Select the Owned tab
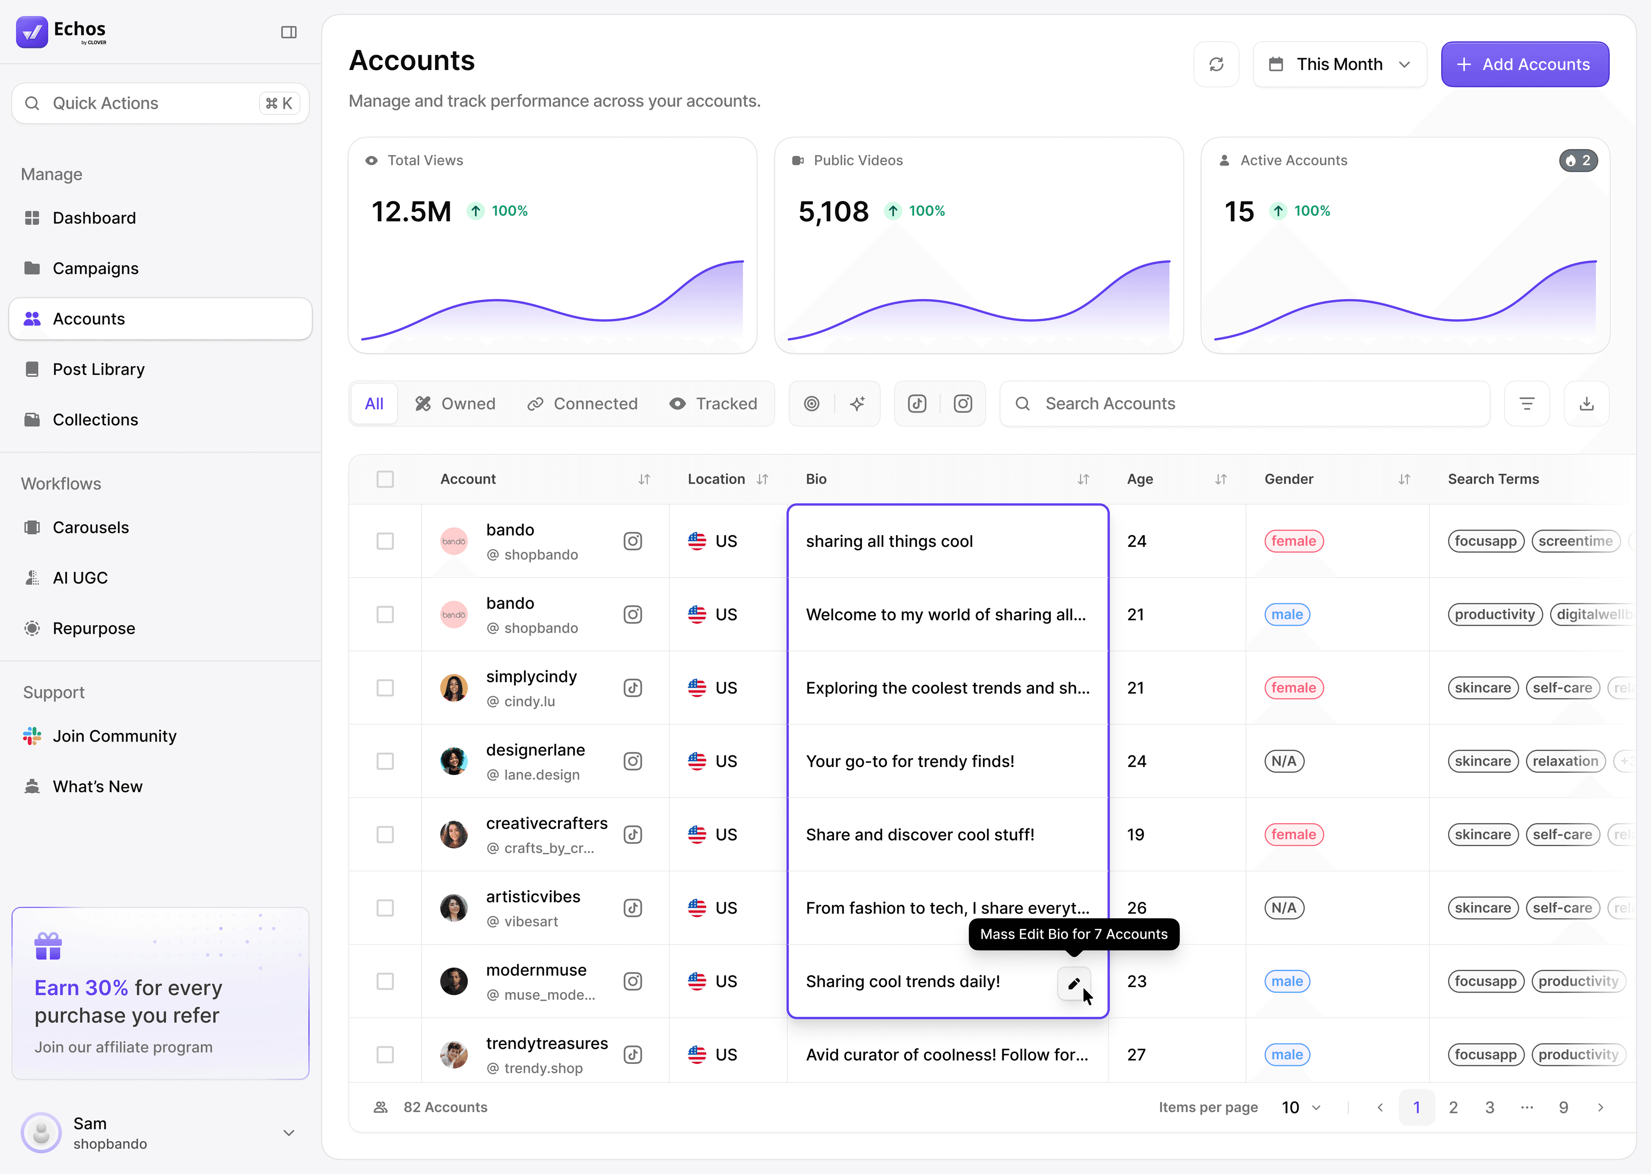This screenshot has width=1651, height=1174. point(455,403)
